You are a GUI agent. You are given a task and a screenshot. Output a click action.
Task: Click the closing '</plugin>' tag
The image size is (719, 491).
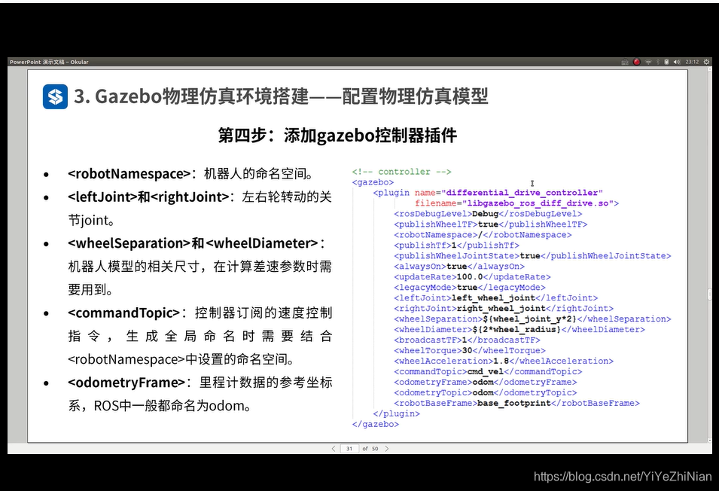396,413
